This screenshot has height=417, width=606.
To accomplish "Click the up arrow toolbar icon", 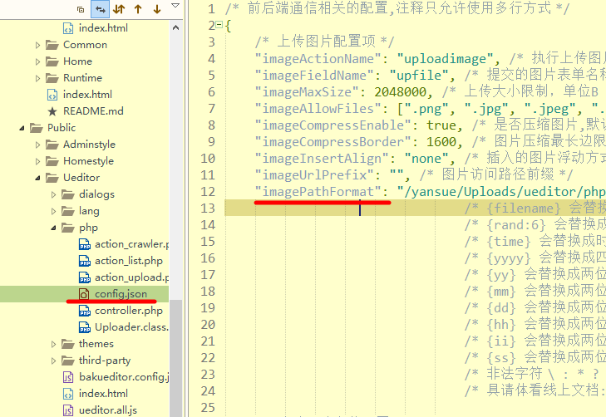I will point(138,9).
